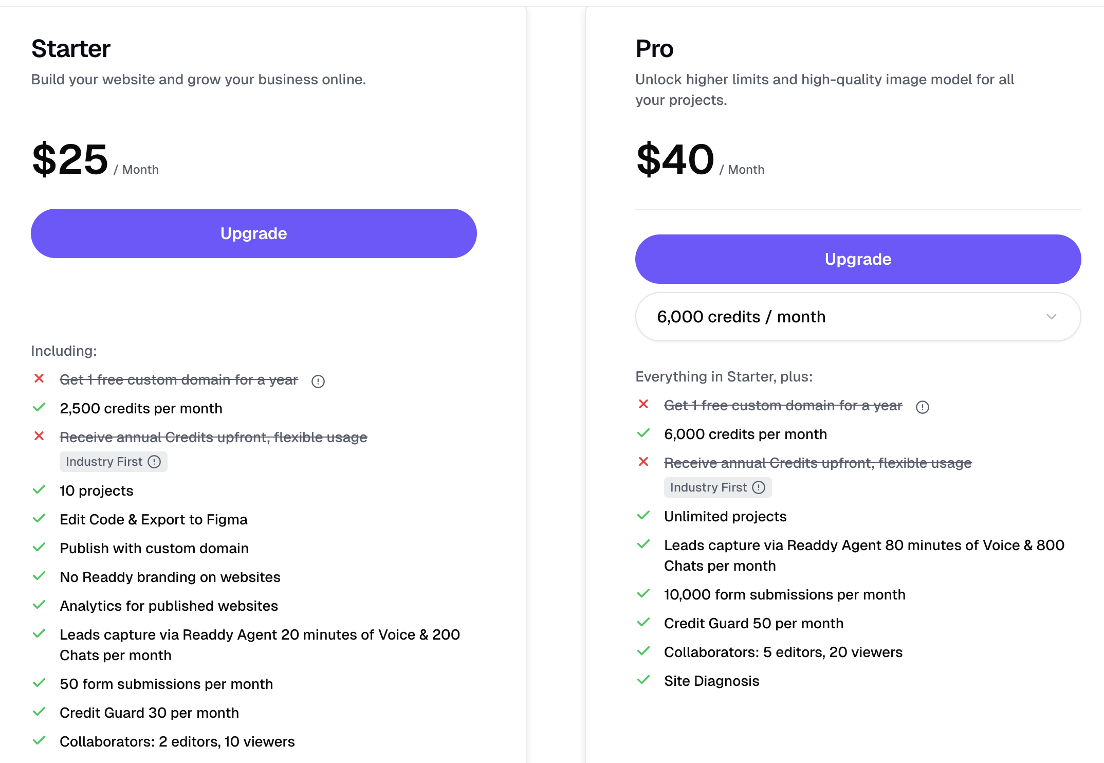
Task: Click the chevron arrow in credits selector
Action: 1052,317
